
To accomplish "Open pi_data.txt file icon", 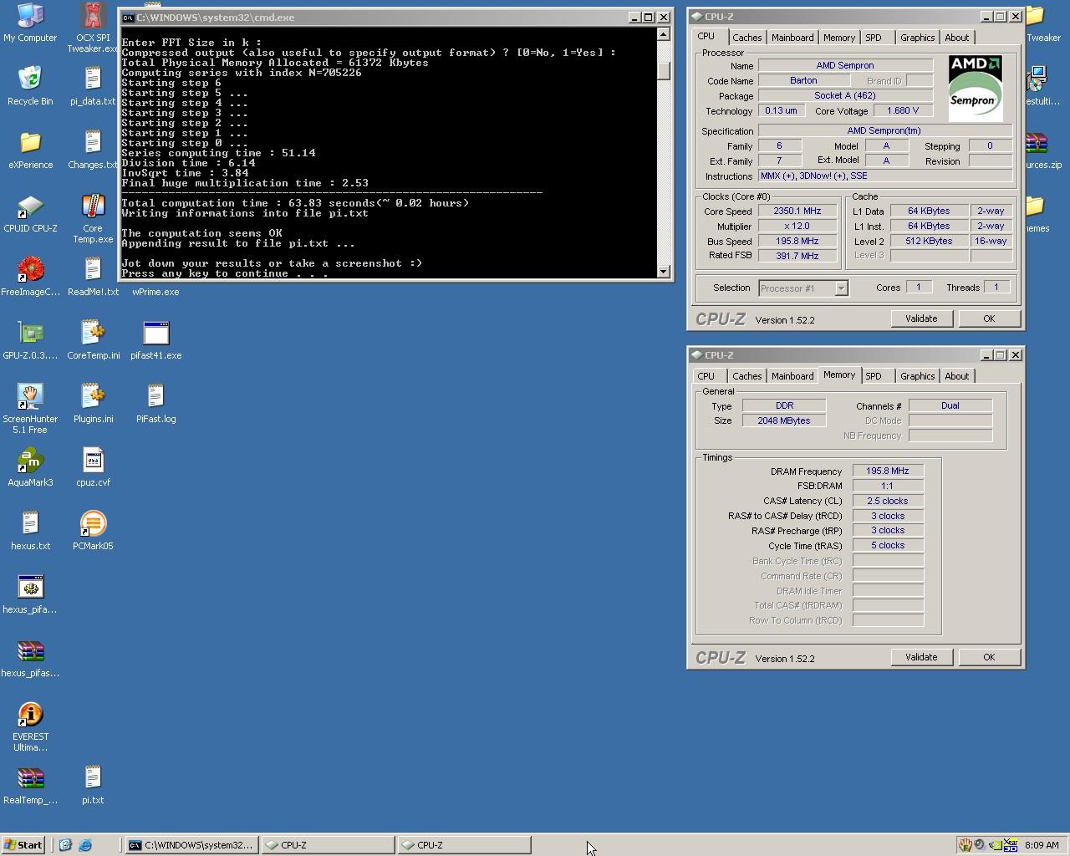I will [x=93, y=85].
